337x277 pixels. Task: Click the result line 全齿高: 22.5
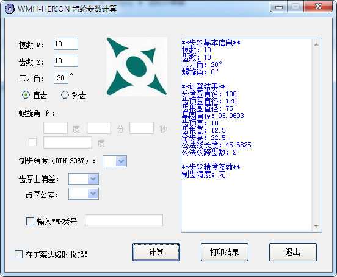(204, 138)
